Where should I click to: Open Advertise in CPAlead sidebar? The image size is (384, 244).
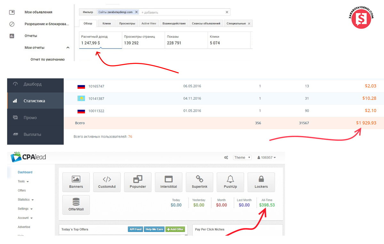coord(24,227)
